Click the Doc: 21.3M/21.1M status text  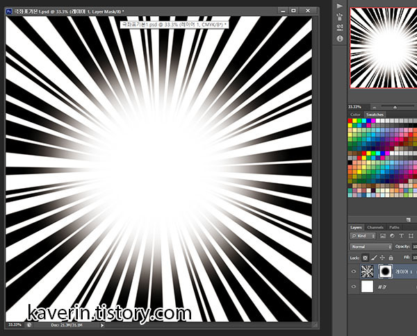point(67,325)
